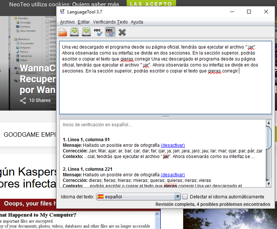Click the last qieras before corregir
The width and height of the screenshot is (277, 229).
(x=214, y=71)
